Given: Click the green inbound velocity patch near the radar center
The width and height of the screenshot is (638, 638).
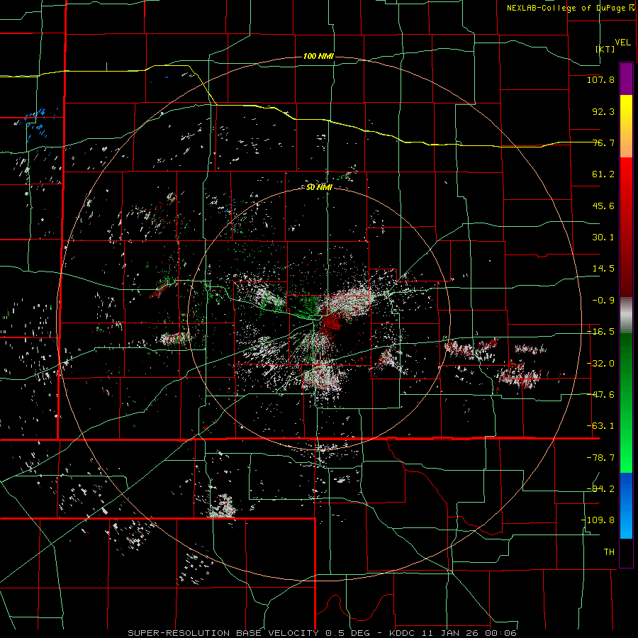Looking at the screenshot, I should tap(309, 307).
